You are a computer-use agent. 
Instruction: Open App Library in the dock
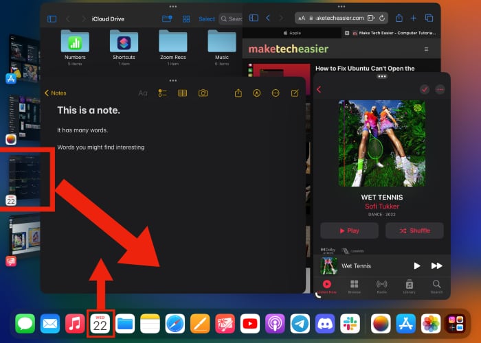[456, 323]
